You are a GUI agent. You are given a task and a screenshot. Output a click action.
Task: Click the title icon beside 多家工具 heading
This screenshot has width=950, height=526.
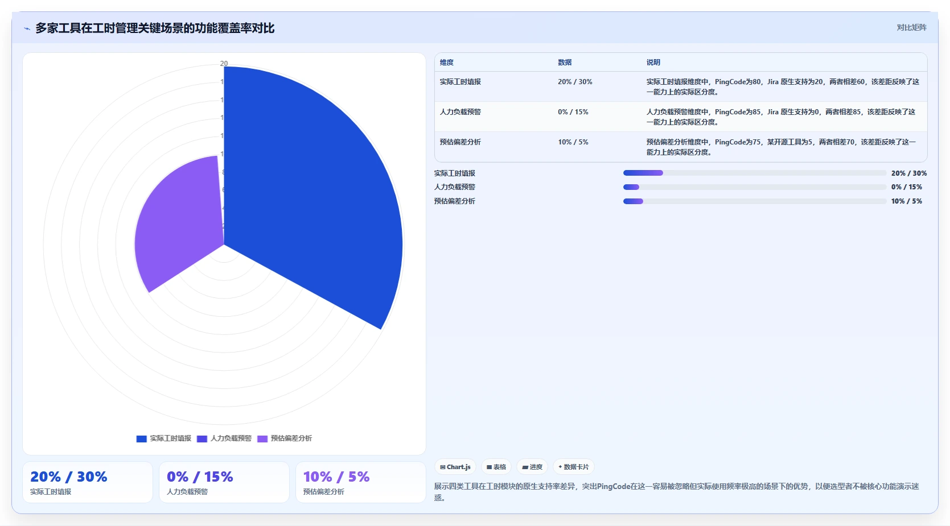coord(27,28)
